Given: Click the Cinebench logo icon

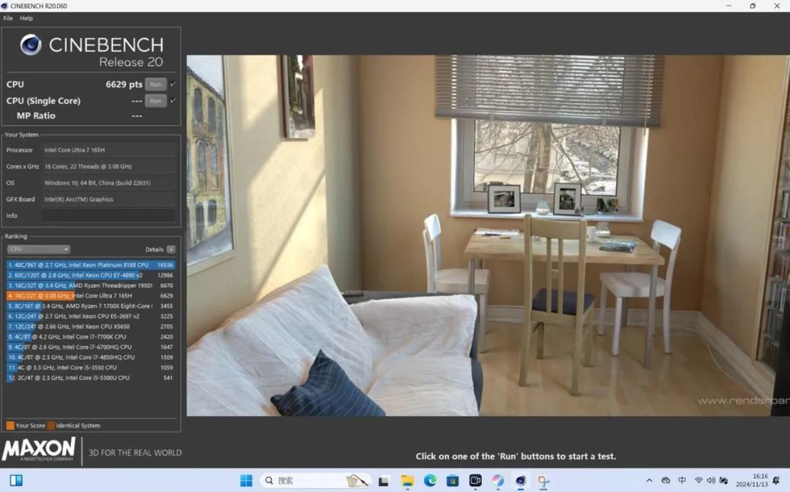Looking at the screenshot, I should [x=31, y=45].
